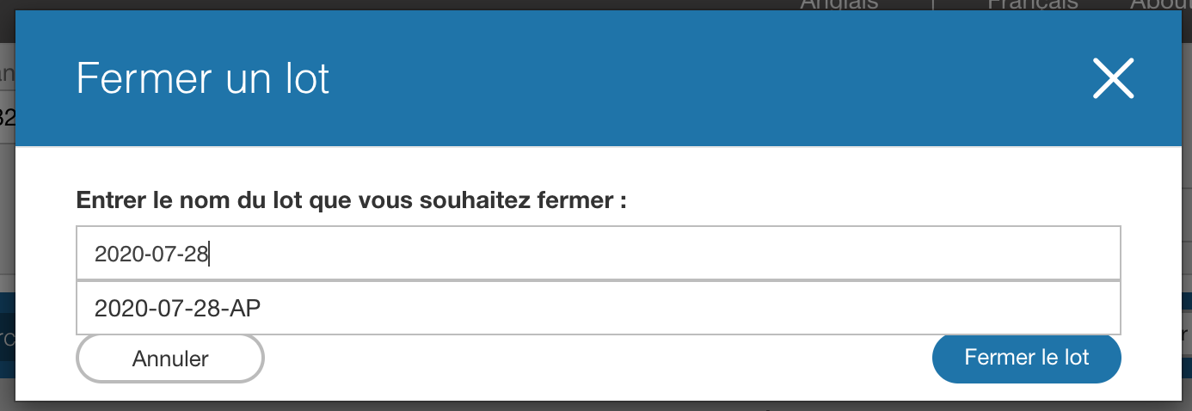This screenshot has width=1192, height=411.
Task: Cancel closing the lot with Annuler
Action: click(x=170, y=358)
